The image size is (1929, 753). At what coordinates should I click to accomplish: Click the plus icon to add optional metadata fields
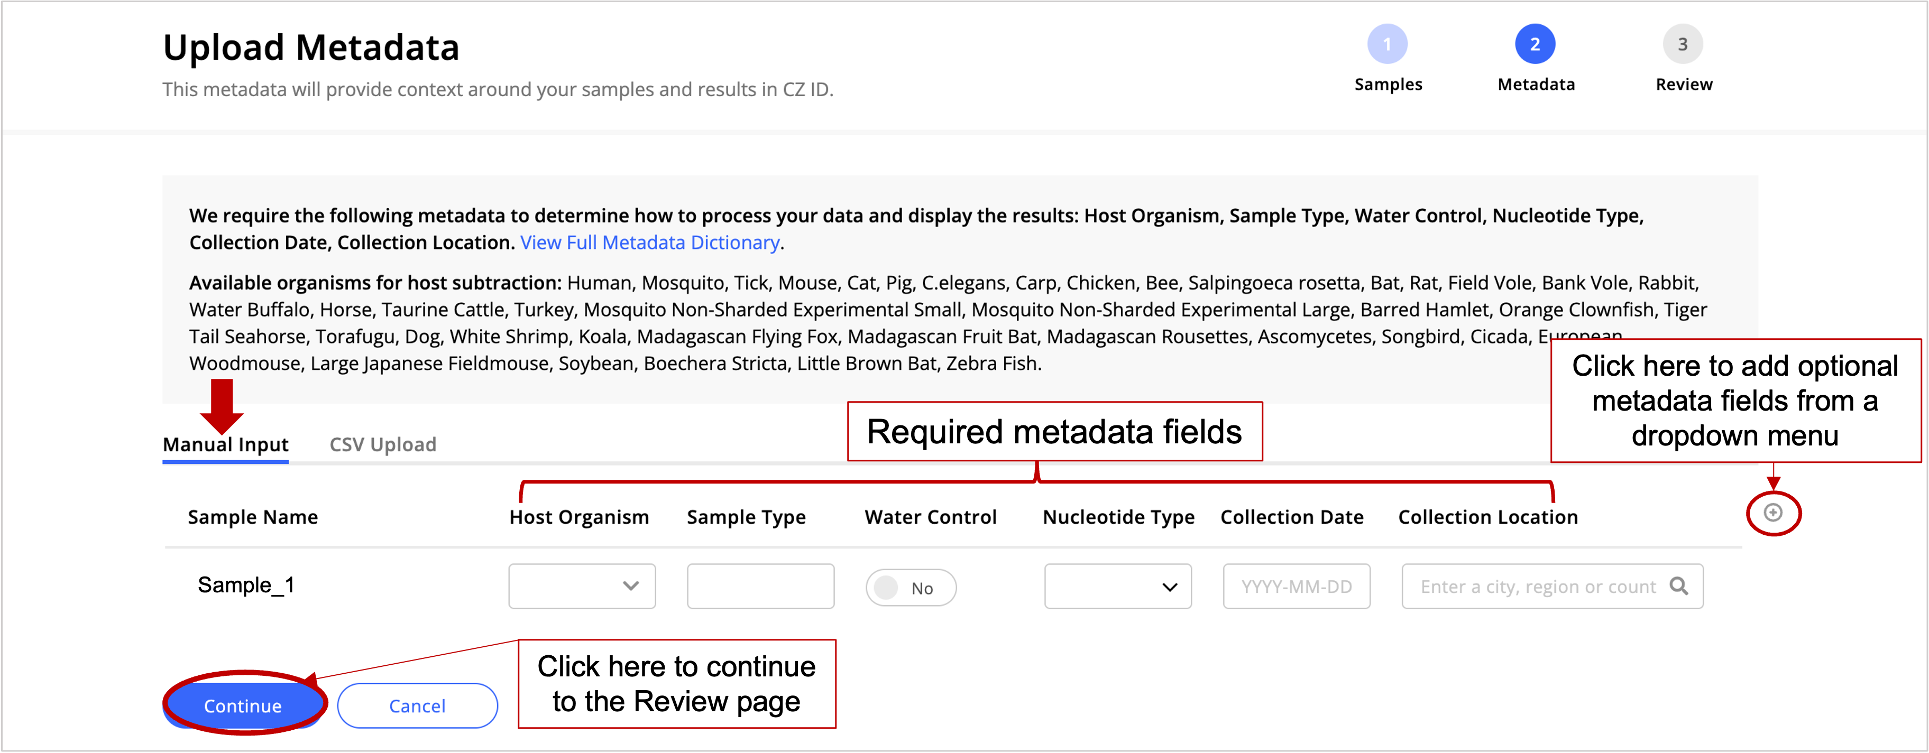tap(1773, 514)
